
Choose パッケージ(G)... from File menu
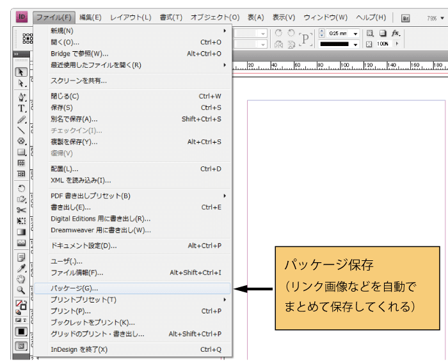pyautogui.click(x=75, y=288)
